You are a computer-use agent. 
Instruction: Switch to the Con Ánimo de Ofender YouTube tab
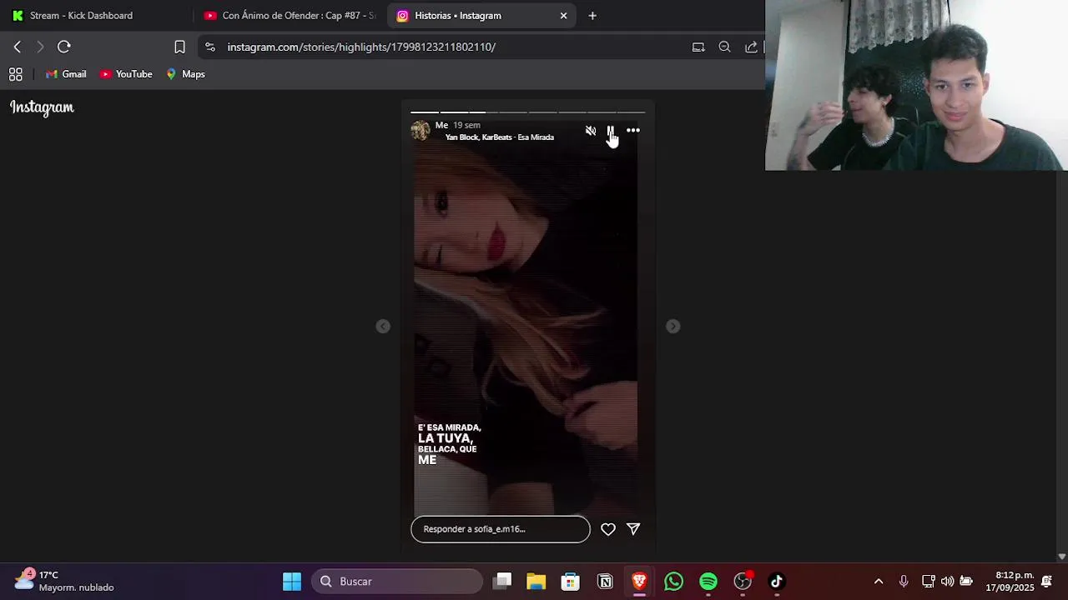click(x=290, y=15)
